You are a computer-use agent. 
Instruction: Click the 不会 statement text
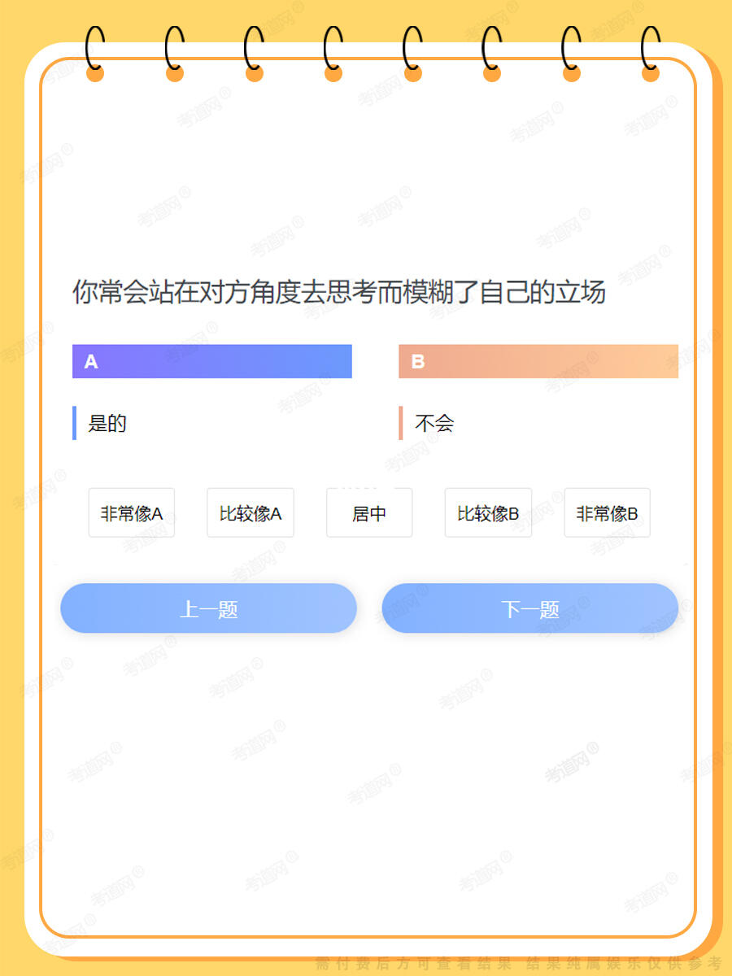coord(434,423)
